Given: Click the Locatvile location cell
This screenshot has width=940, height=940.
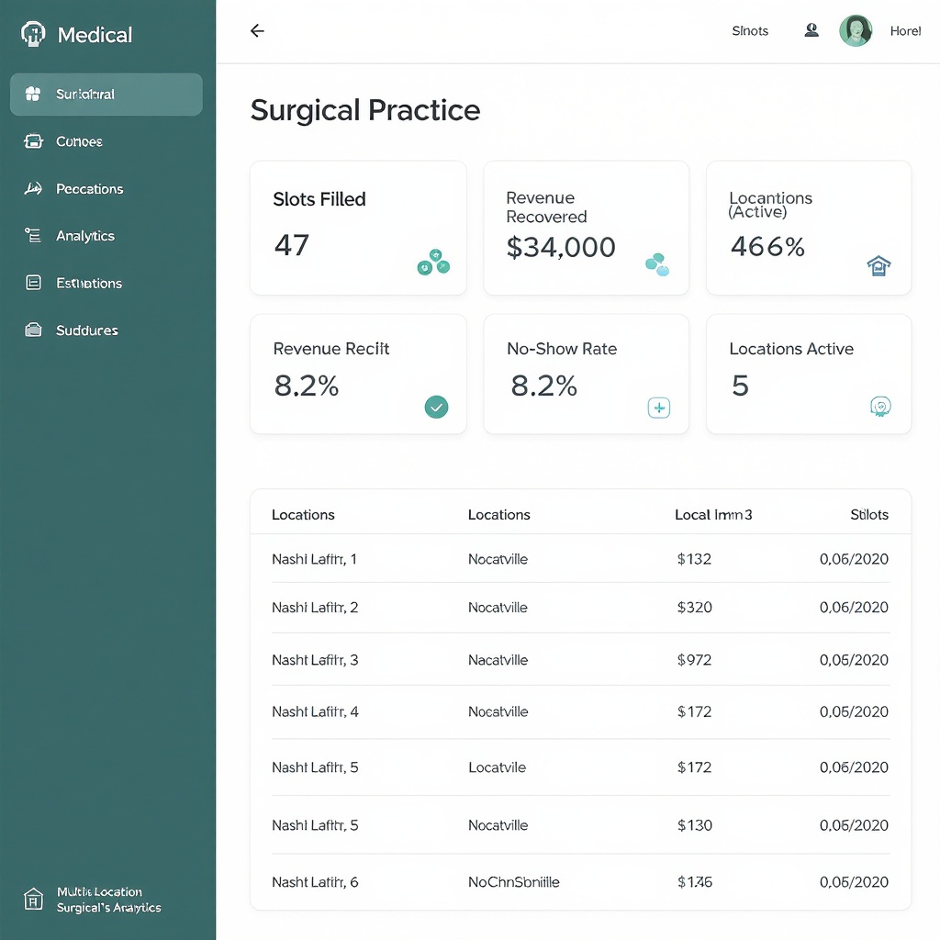Looking at the screenshot, I should 497,767.
